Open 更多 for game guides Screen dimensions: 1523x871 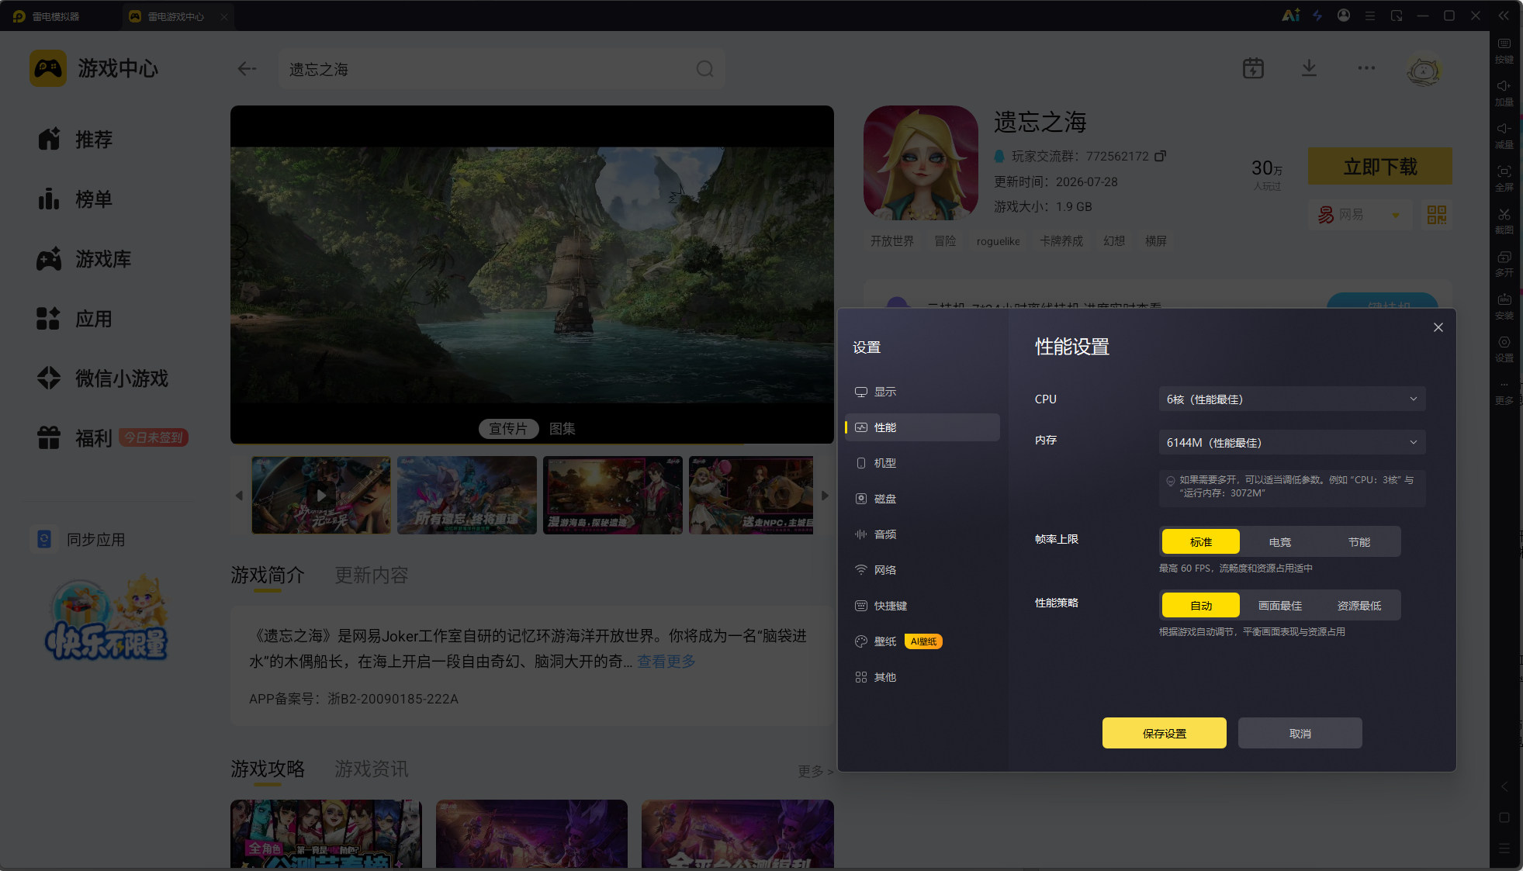tap(815, 771)
